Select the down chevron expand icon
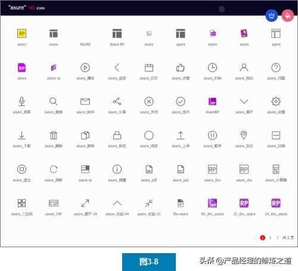 244,102
